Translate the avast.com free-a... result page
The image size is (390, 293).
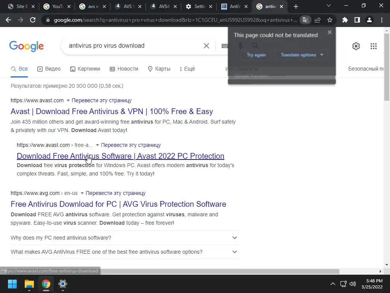point(131,145)
